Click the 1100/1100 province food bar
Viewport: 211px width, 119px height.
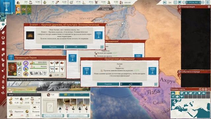click(x=38, y=63)
